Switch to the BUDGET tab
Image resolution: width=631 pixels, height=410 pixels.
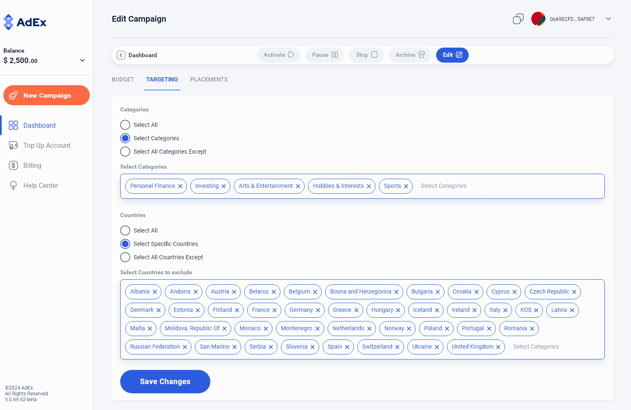[123, 79]
